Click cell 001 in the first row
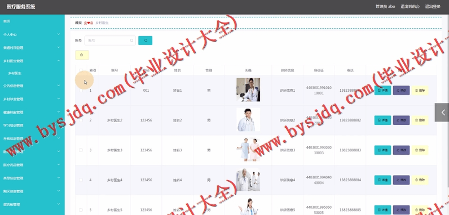Viewport: 449px width, 215px height. 146,91
